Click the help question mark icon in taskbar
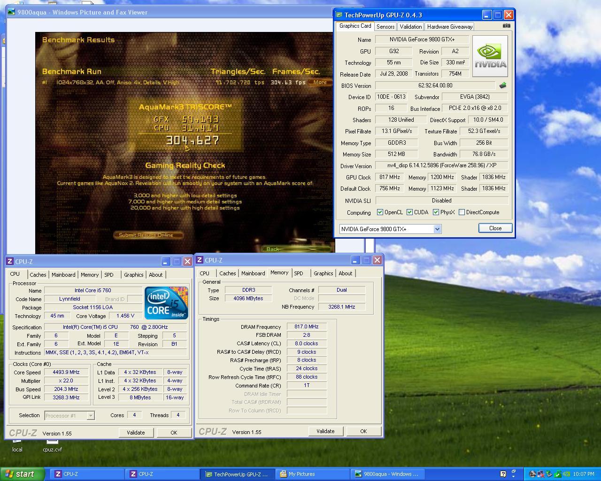The image size is (601, 481). (x=503, y=474)
